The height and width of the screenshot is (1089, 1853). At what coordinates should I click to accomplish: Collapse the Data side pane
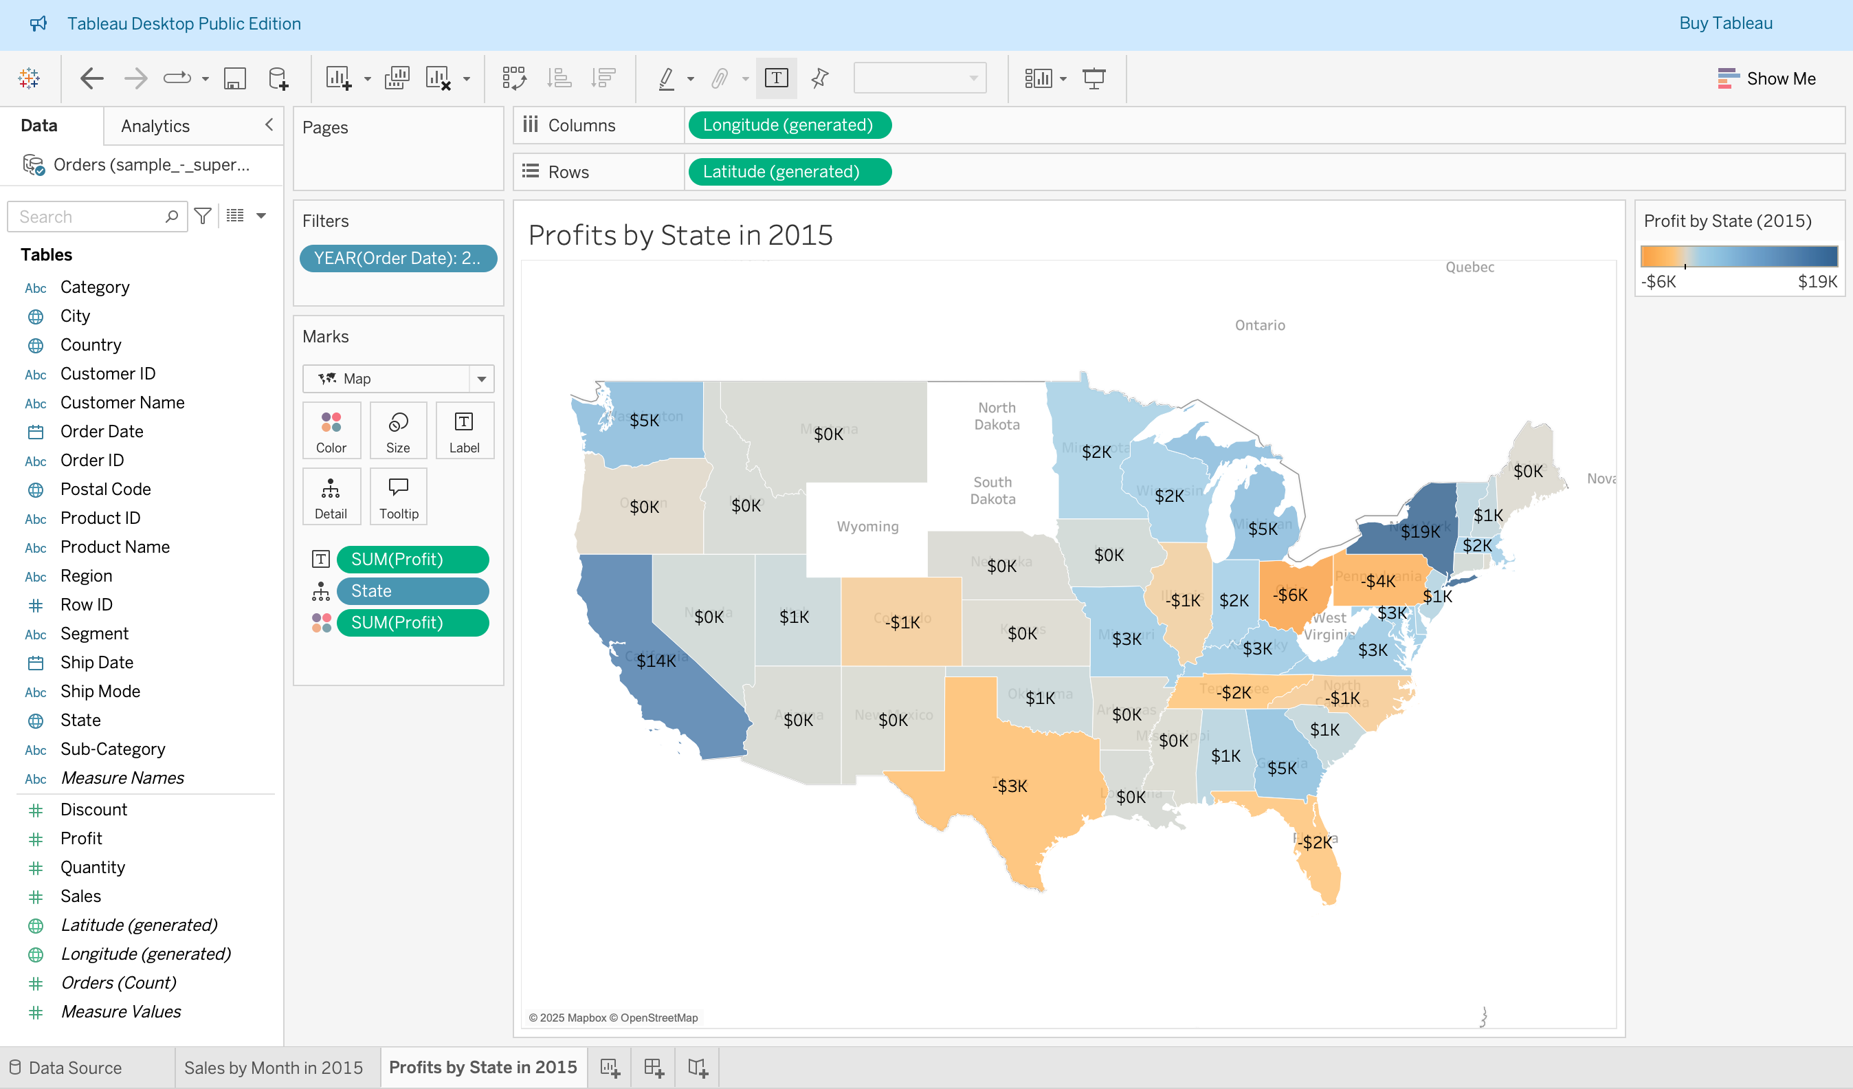point(269,125)
